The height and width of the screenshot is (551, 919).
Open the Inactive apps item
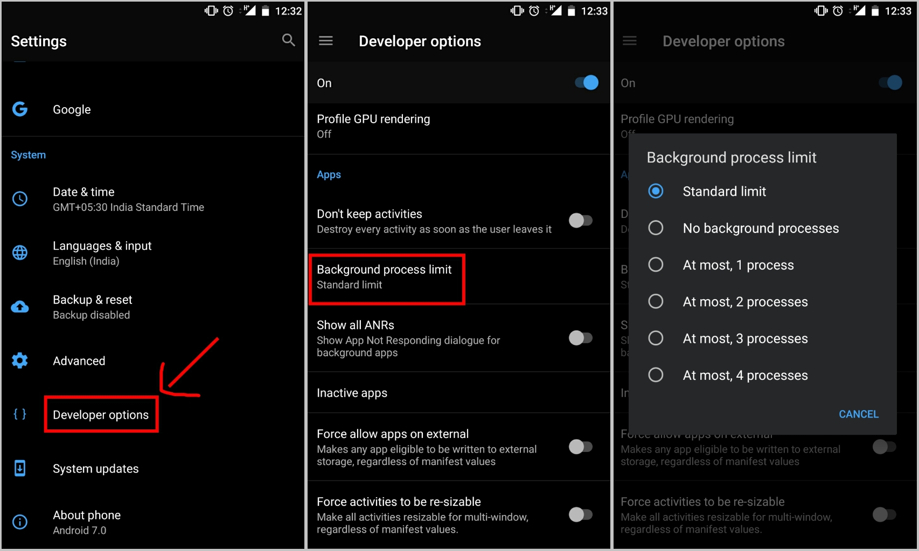459,393
